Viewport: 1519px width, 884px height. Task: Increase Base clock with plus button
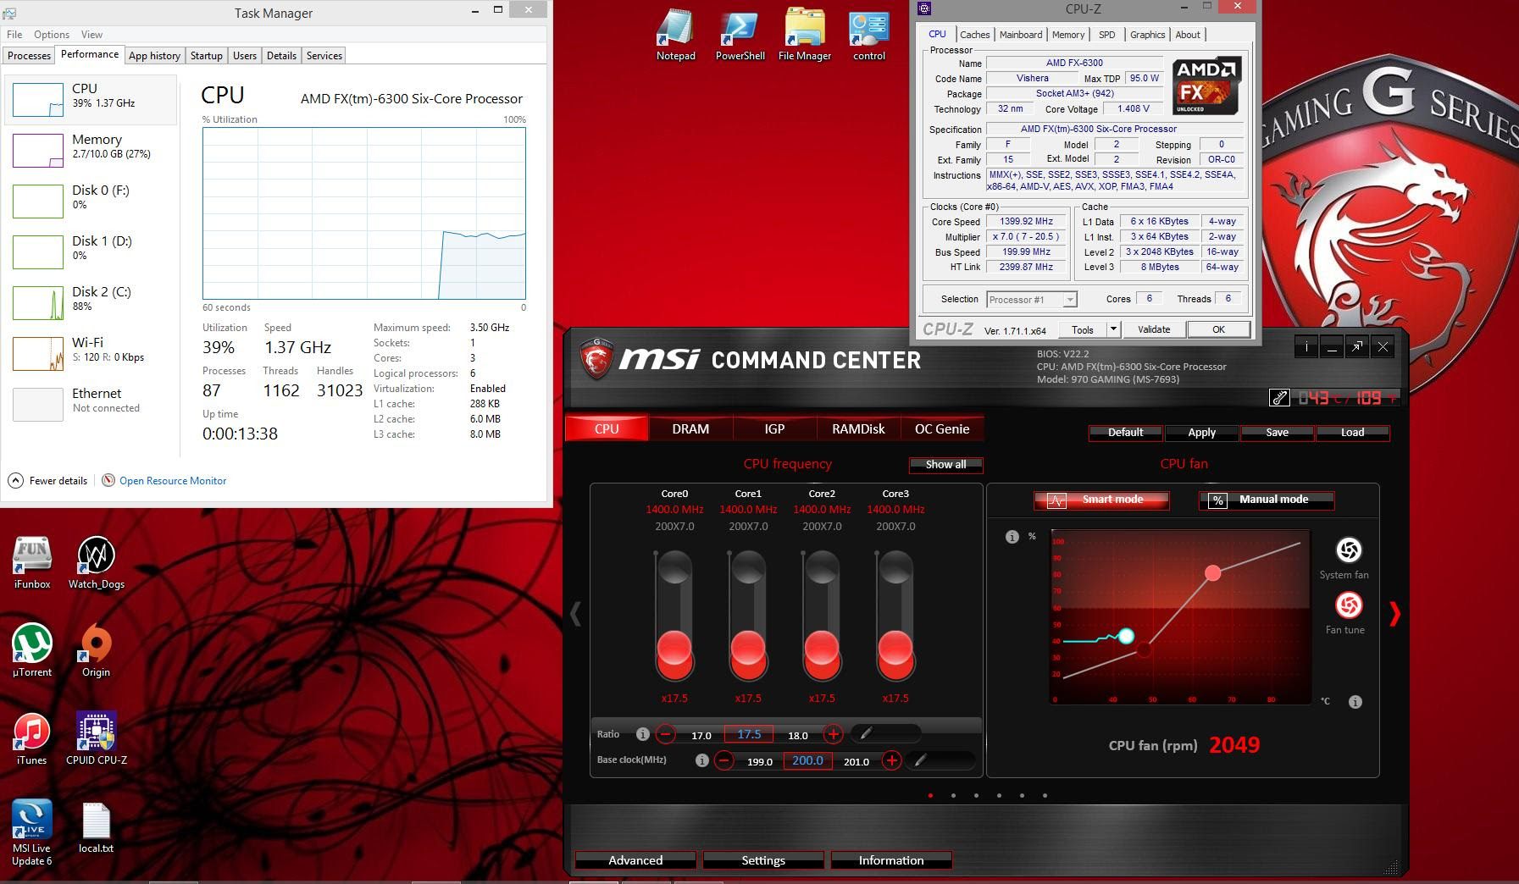point(891,760)
